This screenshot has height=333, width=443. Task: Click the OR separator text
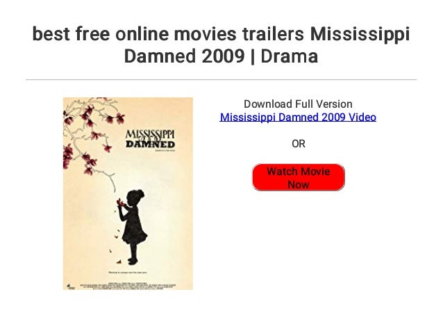[299, 144]
